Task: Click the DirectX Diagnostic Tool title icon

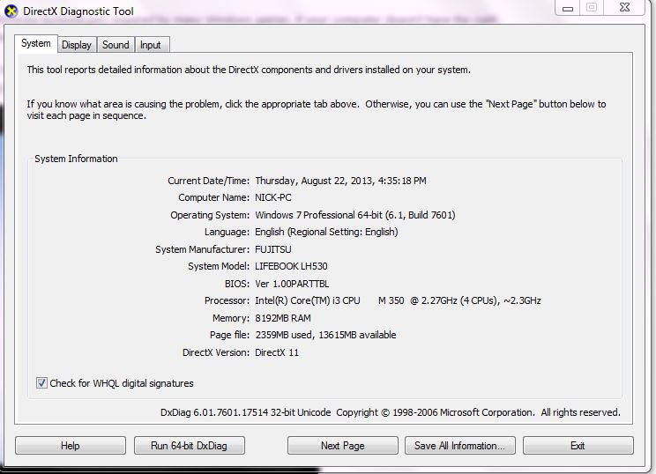Action: pyautogui.click(x=11, y=11)
